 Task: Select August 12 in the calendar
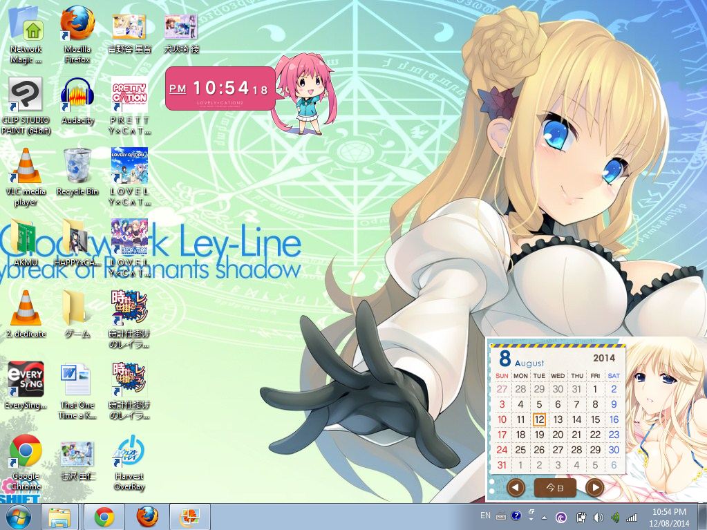pyautogui.click(x=539, y=419)
